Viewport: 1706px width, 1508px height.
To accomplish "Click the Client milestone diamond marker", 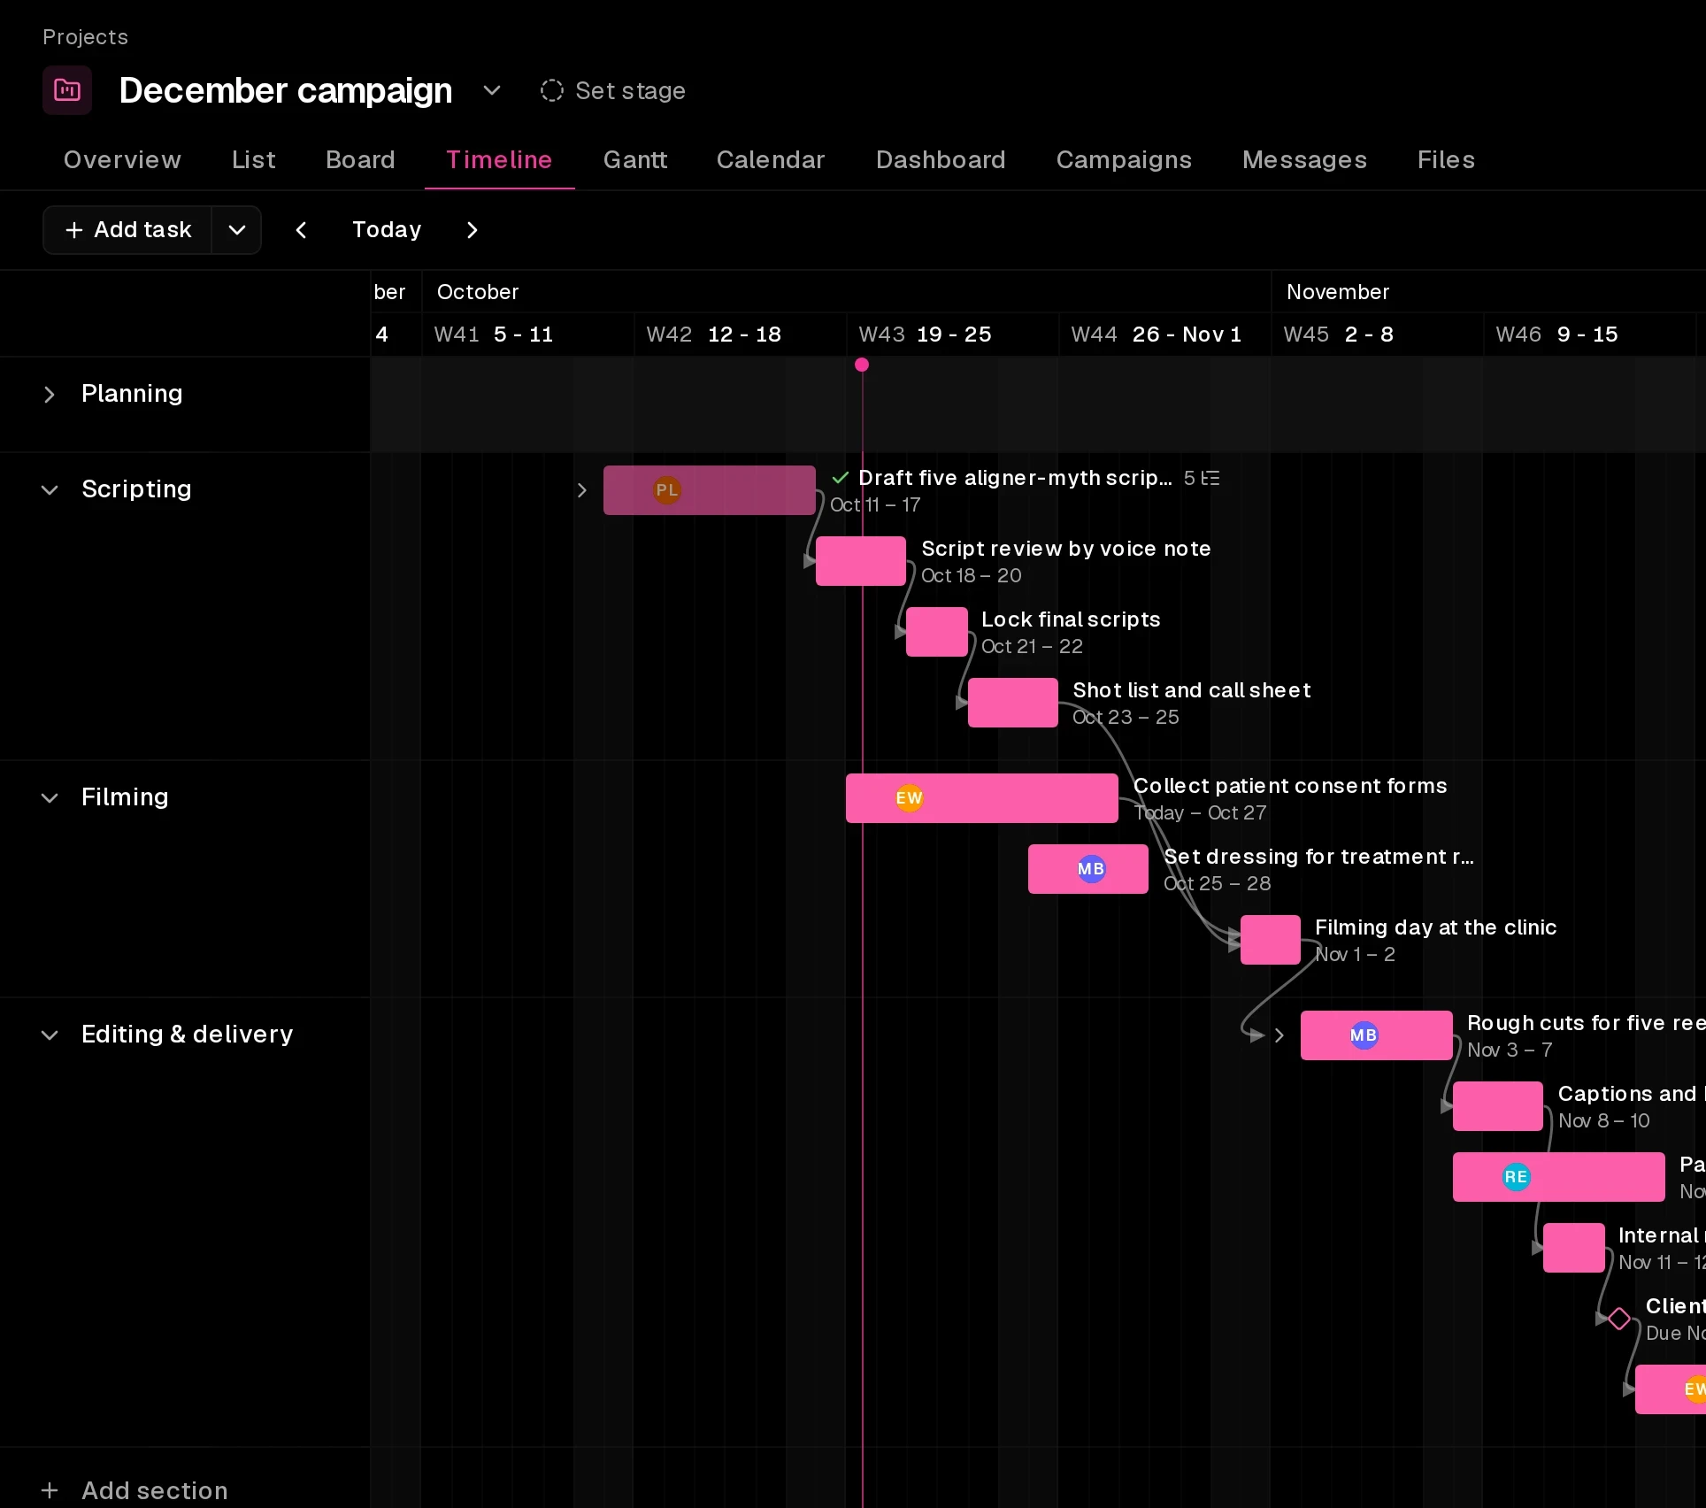I will (1619, 1319).
